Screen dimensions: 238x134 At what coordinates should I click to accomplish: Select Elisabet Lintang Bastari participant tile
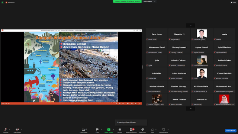coord(179,87)
